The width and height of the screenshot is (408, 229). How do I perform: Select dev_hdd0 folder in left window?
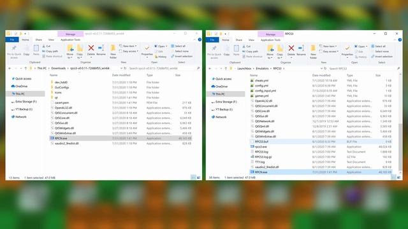pos(61,82)
